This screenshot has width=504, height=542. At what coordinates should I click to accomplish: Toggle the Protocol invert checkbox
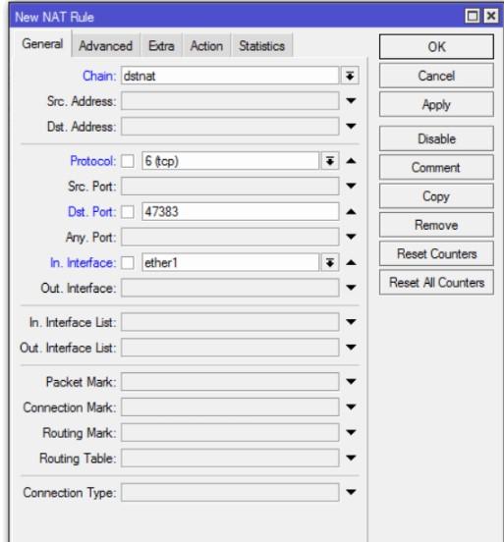click(128, 161)
